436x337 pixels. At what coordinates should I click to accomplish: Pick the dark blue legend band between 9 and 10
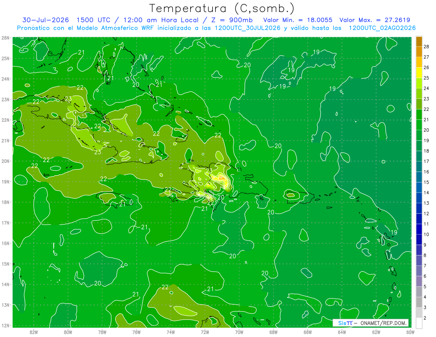coord(419,240)
